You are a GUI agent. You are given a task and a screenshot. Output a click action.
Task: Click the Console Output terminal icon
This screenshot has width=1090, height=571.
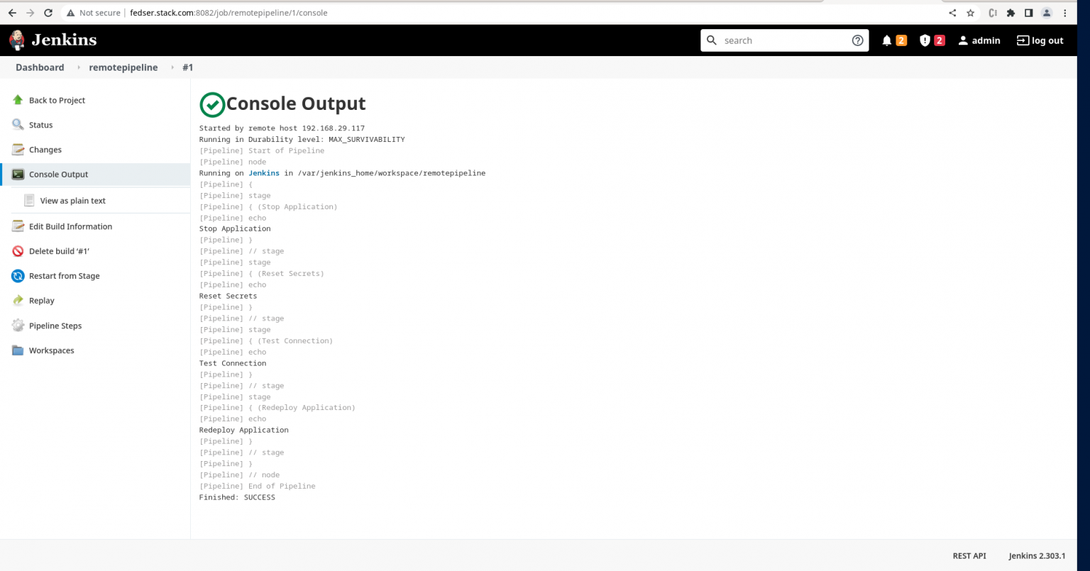(18, 174)
